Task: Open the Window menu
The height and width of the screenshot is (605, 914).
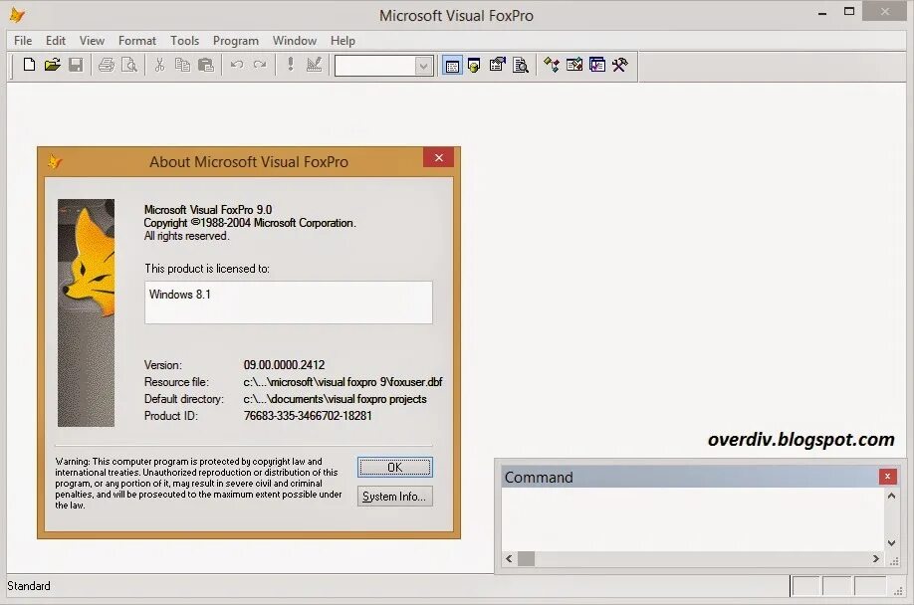Action: click(x=295, y=41)
